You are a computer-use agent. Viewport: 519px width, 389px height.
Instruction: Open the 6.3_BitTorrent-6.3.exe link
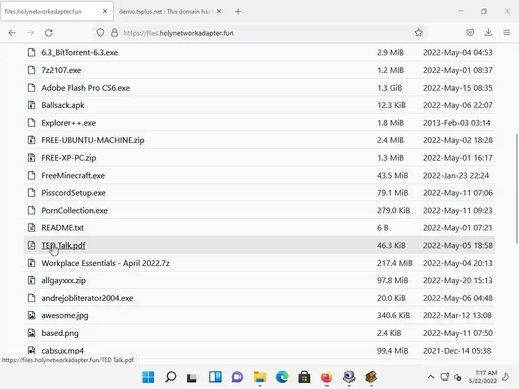80,53
